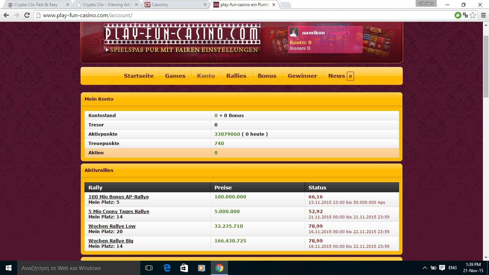Click the browser back arrow

(x=6, y=15)
